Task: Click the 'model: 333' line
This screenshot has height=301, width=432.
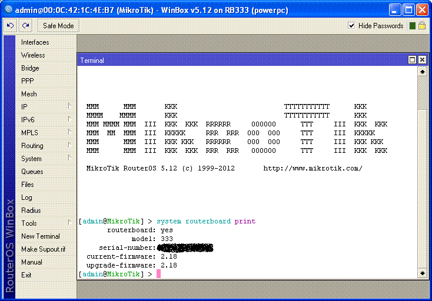Action: 152,239
